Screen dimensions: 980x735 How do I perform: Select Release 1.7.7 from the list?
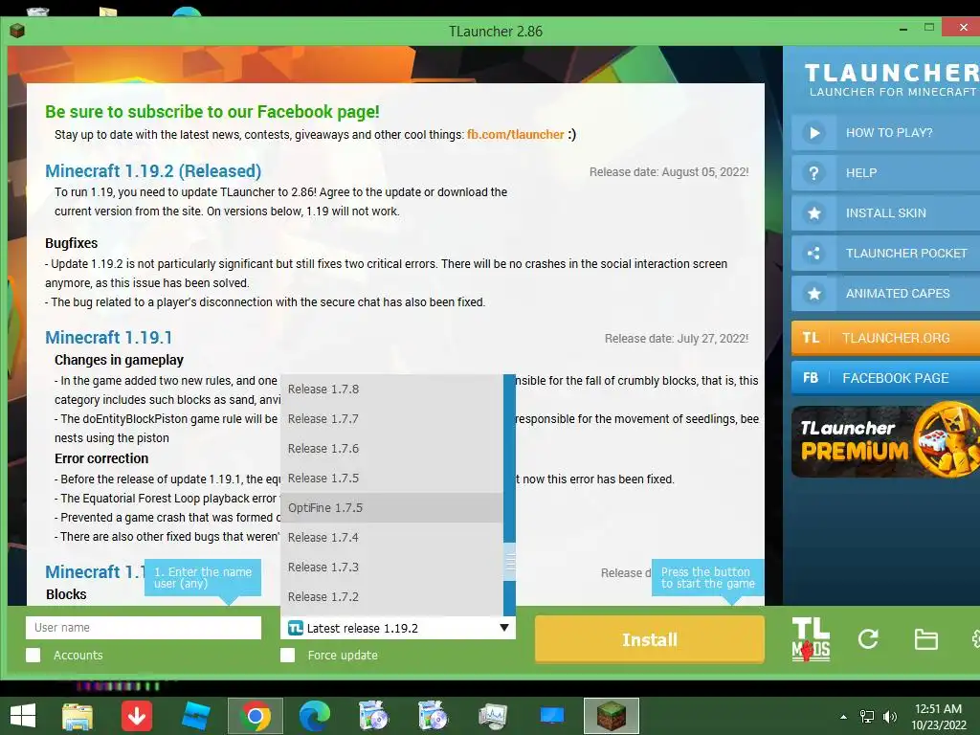click(x=391, y=419)
